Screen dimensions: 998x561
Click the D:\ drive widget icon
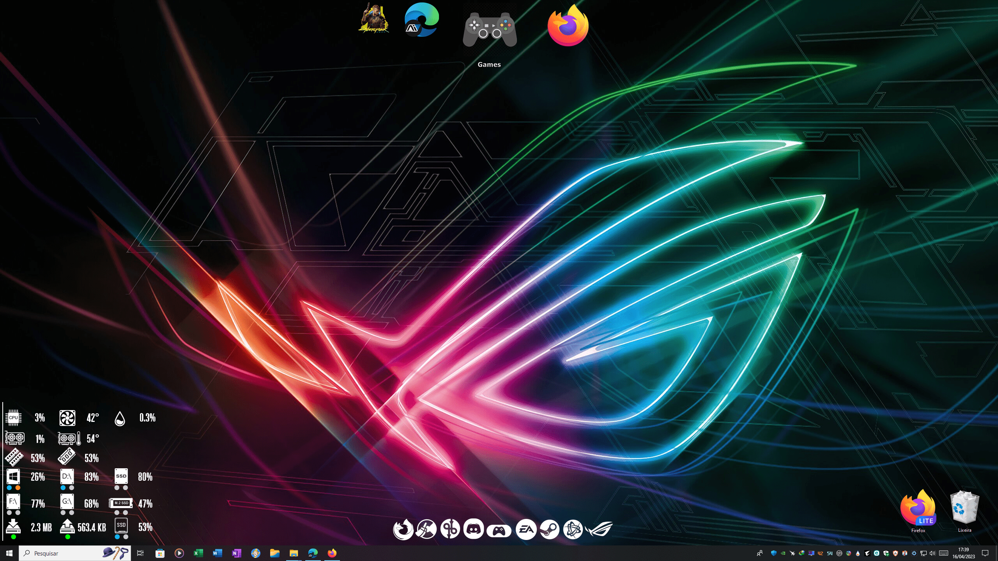point(67,476)
